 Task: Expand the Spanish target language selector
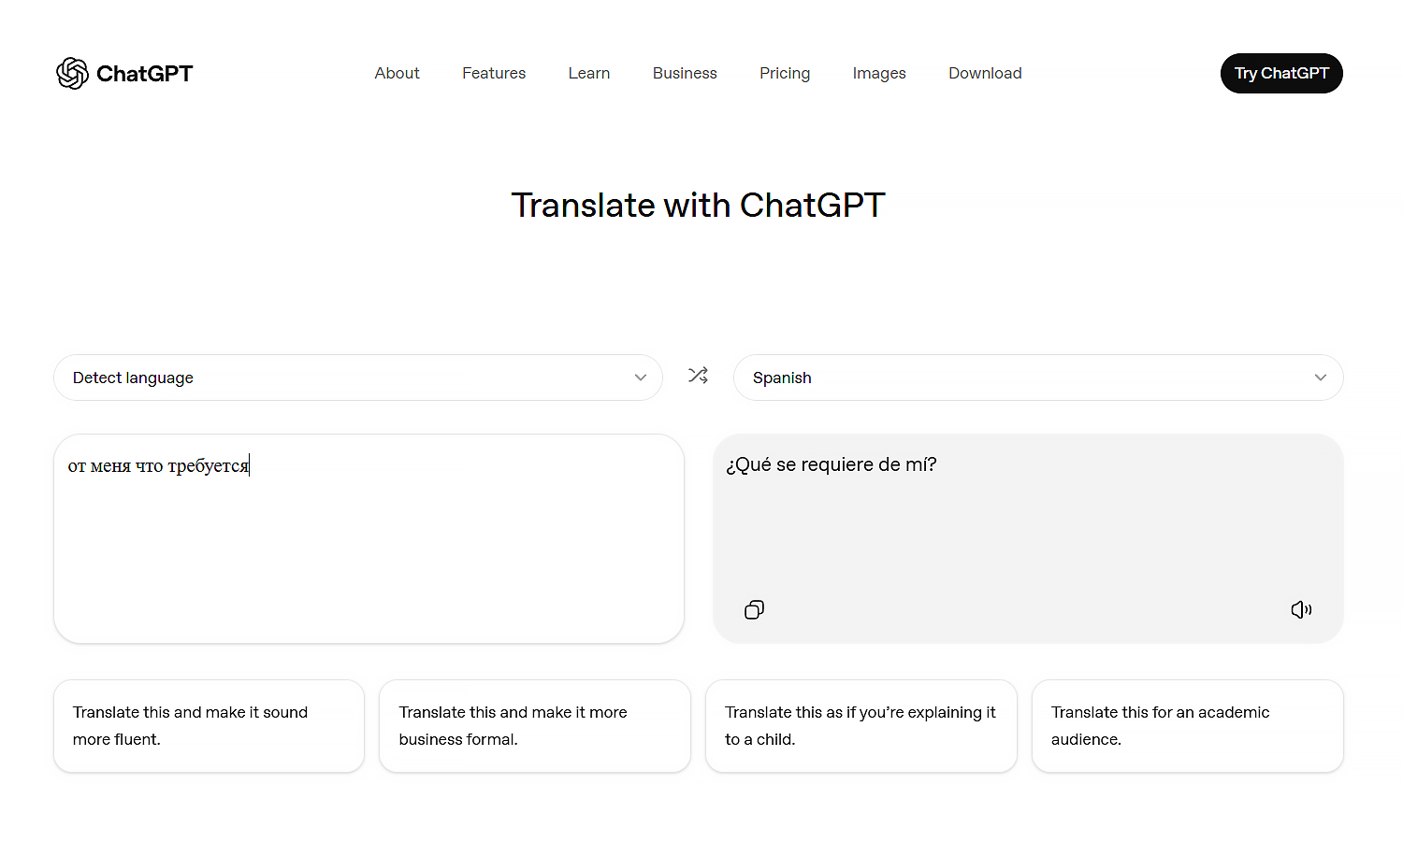(1038, 378)
